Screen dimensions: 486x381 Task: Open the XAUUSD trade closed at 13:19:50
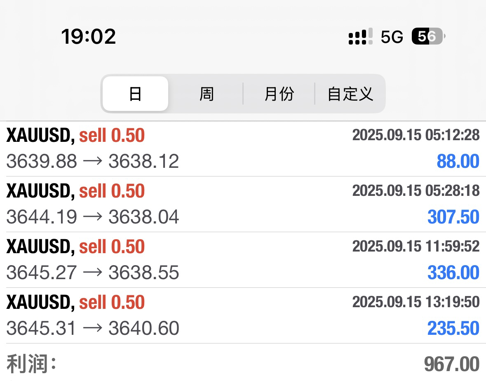(x=243, y=315)
